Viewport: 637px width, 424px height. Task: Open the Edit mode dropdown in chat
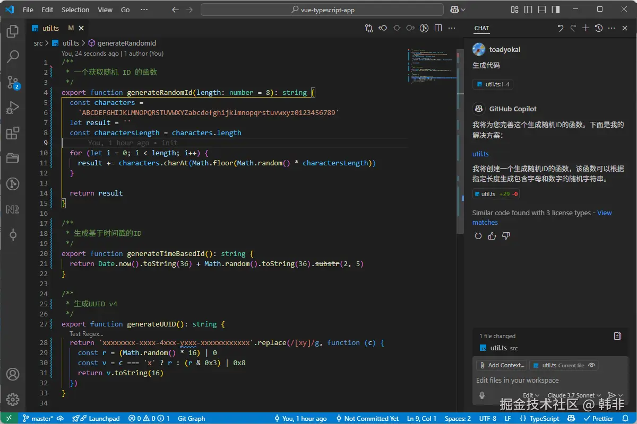531,395
